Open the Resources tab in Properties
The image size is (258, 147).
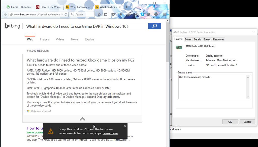[x=218, y=39]
